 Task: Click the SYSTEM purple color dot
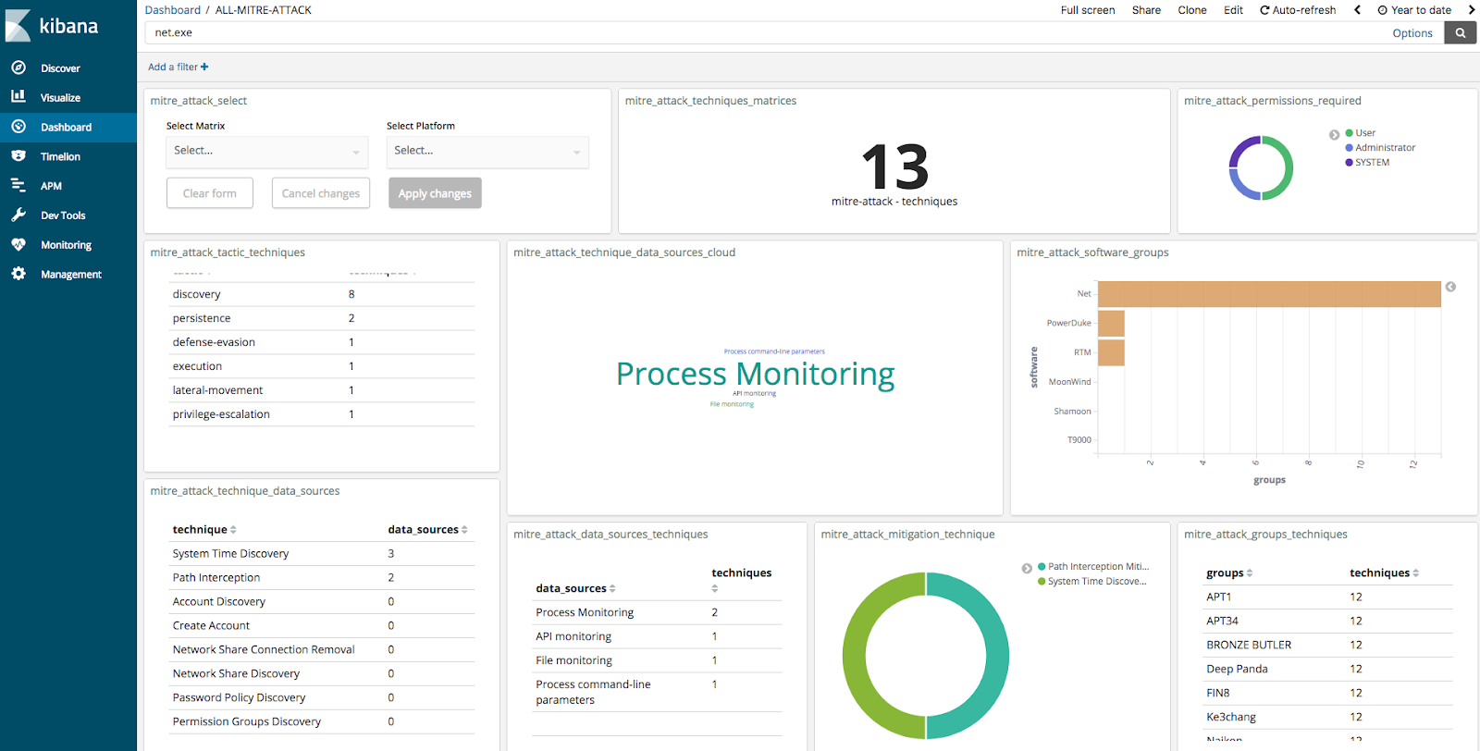pos(1350,163)
